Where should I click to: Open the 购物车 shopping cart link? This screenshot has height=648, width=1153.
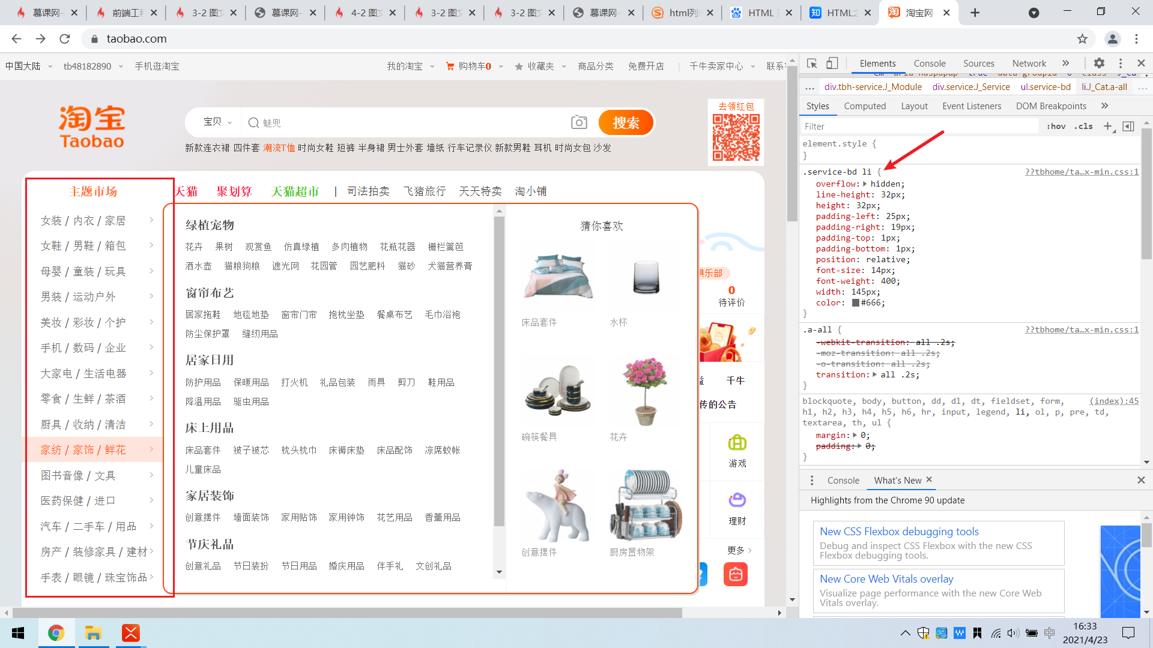(468, 67)
